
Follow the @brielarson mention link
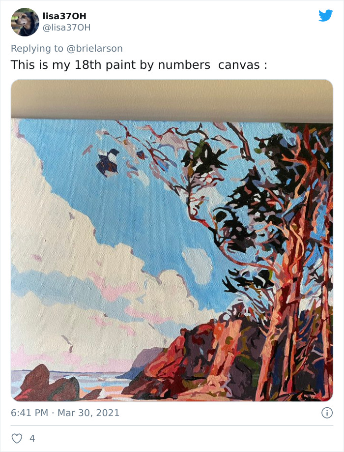(94, 48)
